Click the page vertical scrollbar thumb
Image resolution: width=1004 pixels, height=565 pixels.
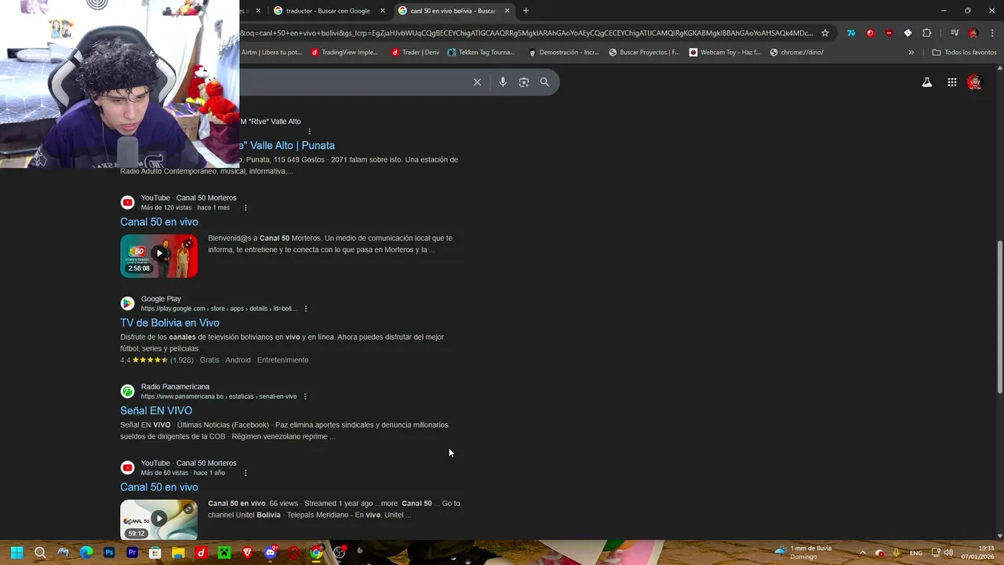point(999,316)
